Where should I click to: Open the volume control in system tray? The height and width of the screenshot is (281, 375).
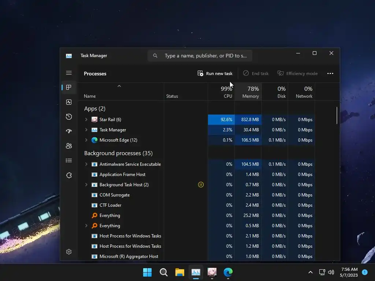coord(331,272)
